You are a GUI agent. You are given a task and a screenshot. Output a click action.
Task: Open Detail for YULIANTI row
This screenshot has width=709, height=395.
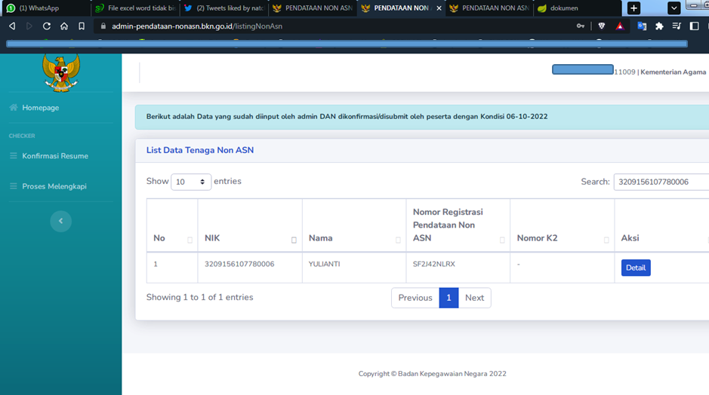tap(636, 268)
